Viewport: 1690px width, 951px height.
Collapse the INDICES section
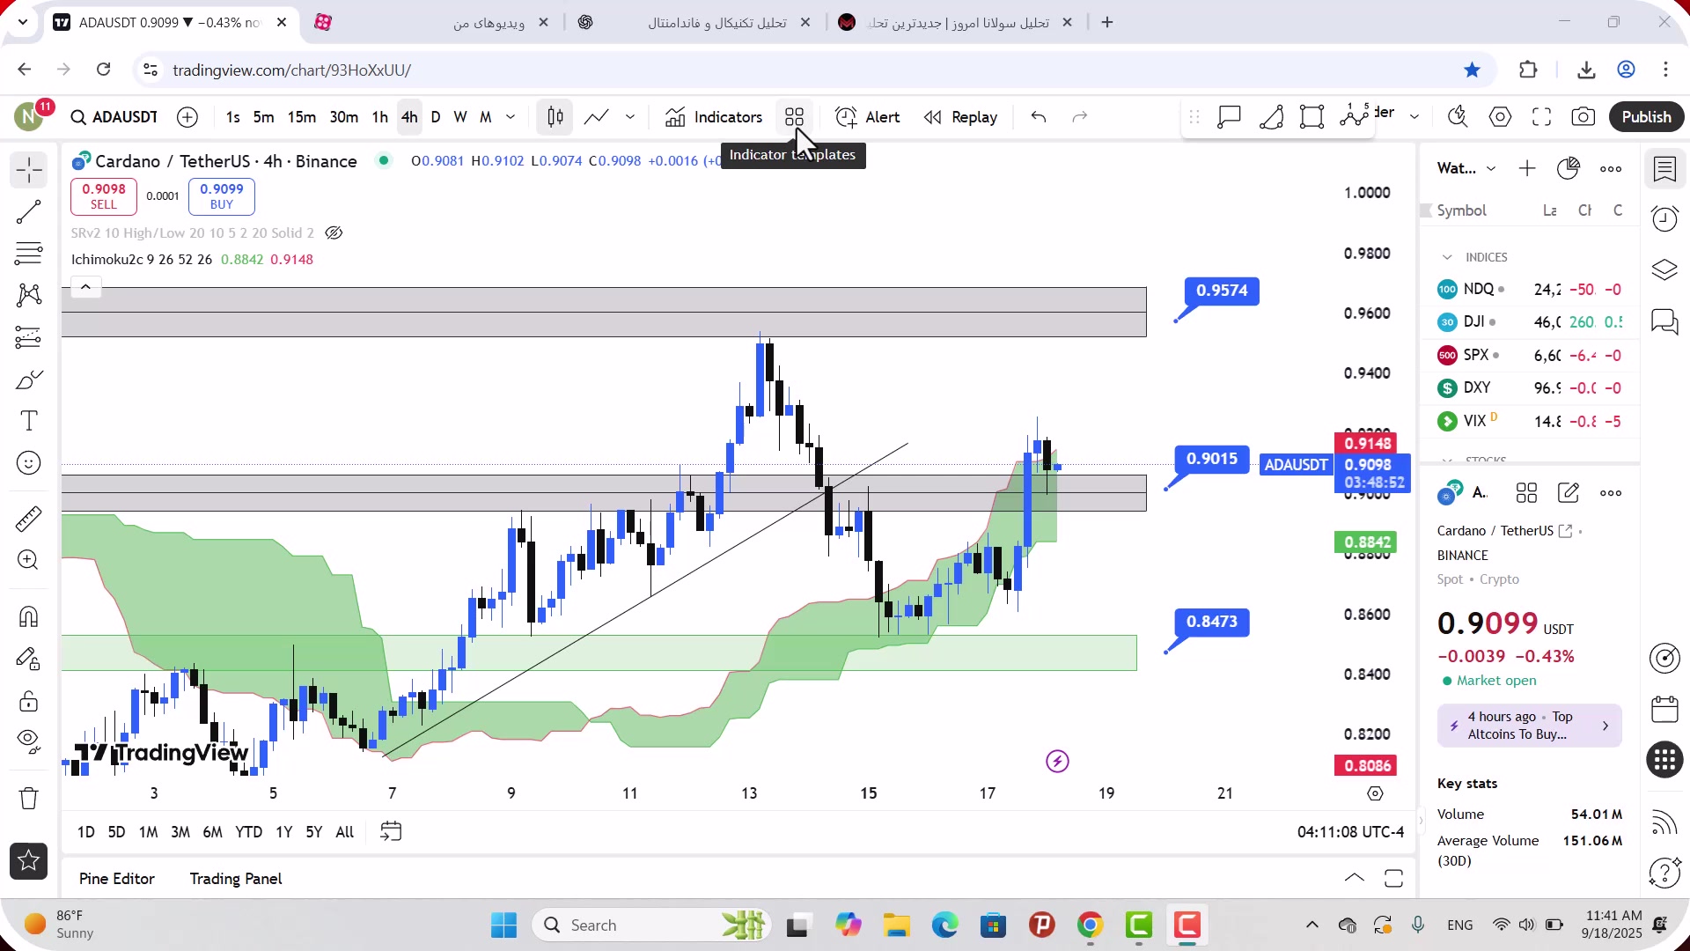pyautogui.click(x=1447, y=257)
